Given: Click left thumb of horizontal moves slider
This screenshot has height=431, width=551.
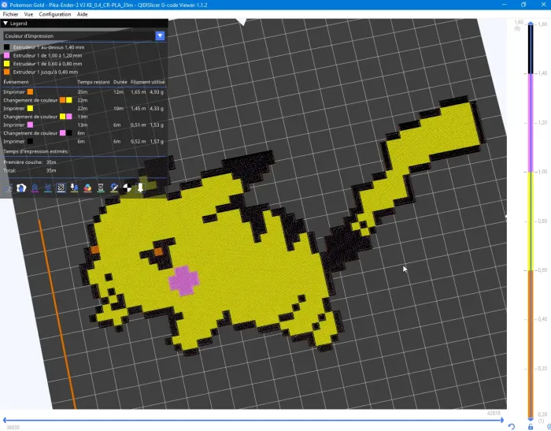Looking at the screenshot, I should 5,420.
